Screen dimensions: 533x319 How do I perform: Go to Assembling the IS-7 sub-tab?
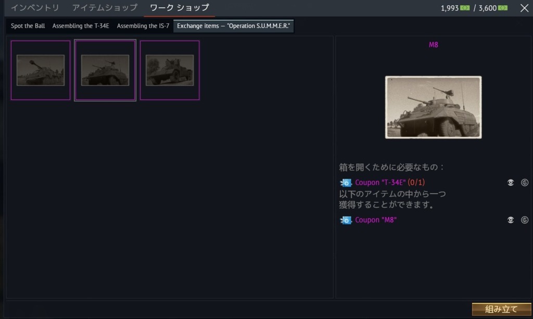coord(143,26)
